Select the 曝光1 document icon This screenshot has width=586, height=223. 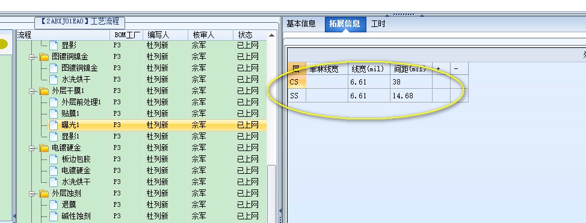tap(54, 125)
